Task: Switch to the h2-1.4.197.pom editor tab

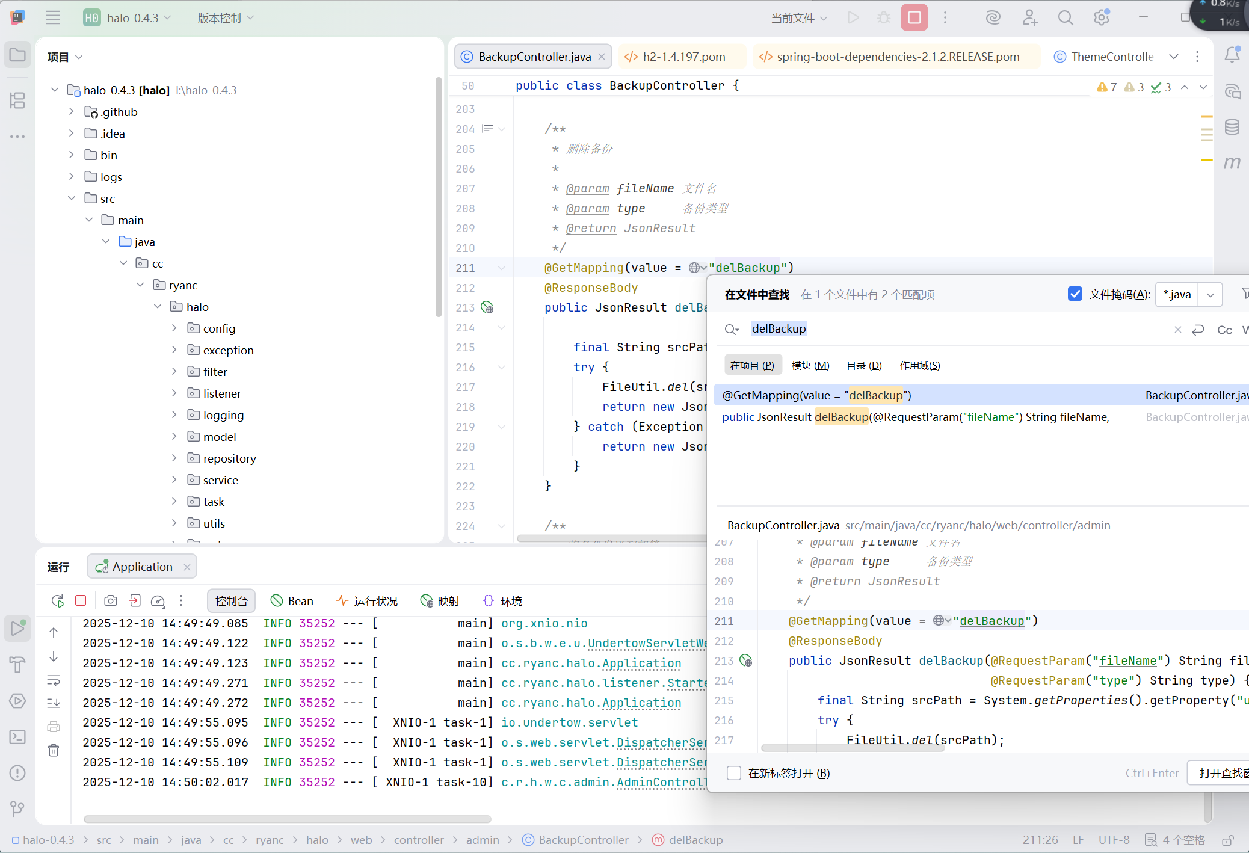Action: click(683, 57)
